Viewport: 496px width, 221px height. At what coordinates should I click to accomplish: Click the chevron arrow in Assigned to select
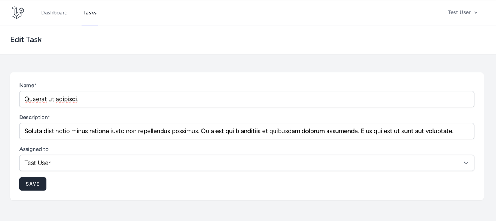pyautogui.click(x=466, y=163)
